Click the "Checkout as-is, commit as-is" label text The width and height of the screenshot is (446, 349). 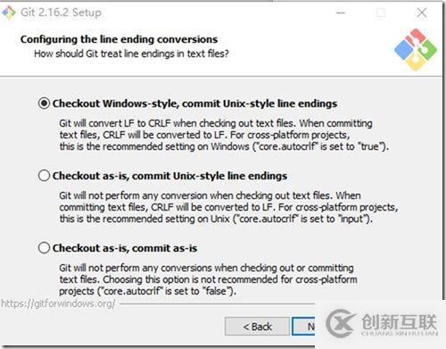point(125,248)
